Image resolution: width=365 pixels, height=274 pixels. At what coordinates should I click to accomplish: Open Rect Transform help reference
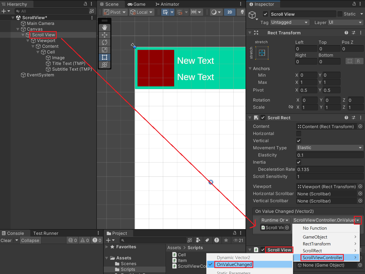pos(346,33)
